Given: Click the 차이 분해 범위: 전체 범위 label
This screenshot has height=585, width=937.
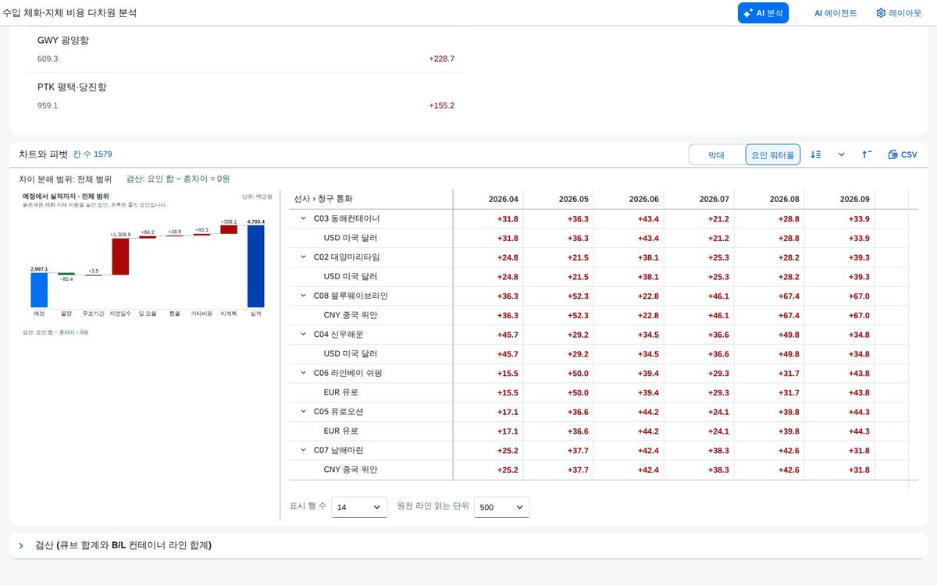Looking at the screenshot, I should 66,179.
